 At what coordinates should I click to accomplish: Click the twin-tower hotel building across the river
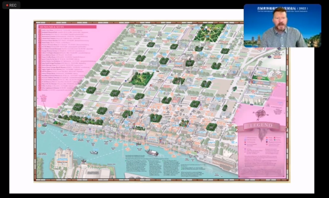pos(63,157)
